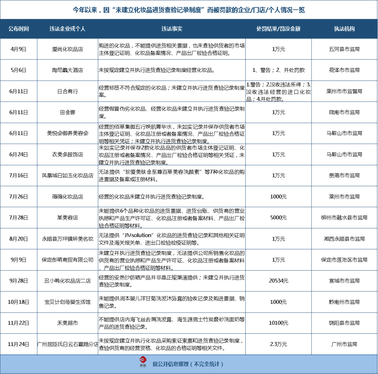The width and height of the screenshot is (378, 374).
Task: Select the 广州市监局 cell
Action: (x=344, y=344)
